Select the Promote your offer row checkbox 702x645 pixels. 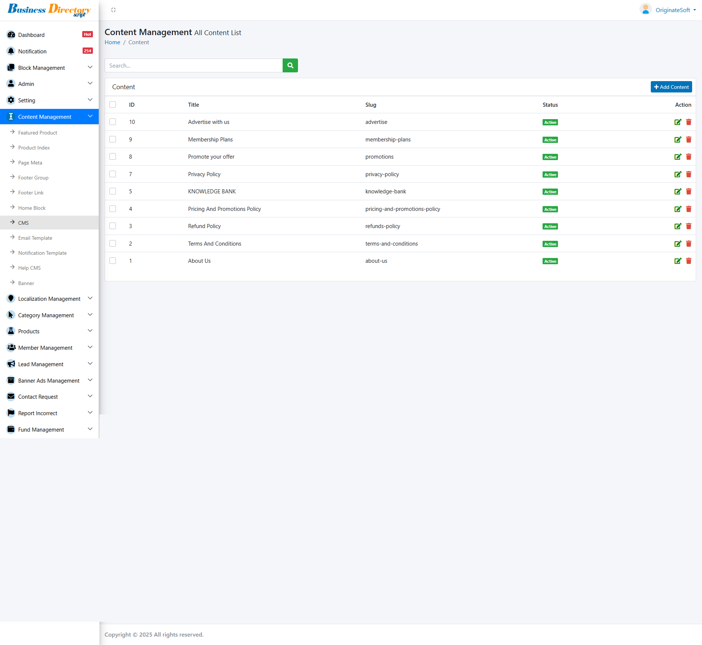113,156
